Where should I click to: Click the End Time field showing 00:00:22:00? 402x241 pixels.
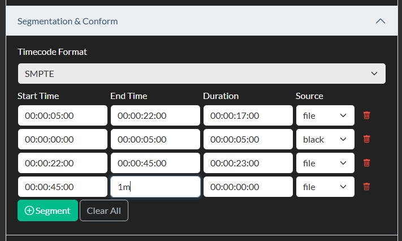(x=155, y=115)
